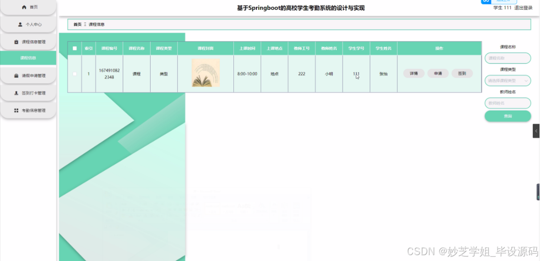The image size is (540, 261).
Task: Open the 课程类型 dropdown
Action: pyautogui.click(x=508, y=81)
